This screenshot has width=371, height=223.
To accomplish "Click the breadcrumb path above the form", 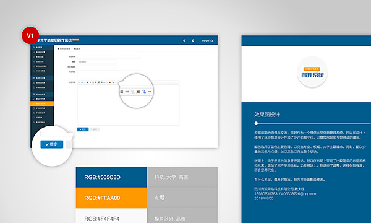I will point(69,48).
